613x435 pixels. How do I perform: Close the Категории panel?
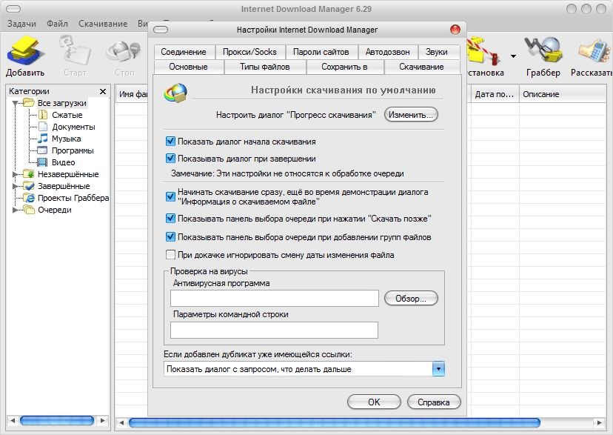103,91
